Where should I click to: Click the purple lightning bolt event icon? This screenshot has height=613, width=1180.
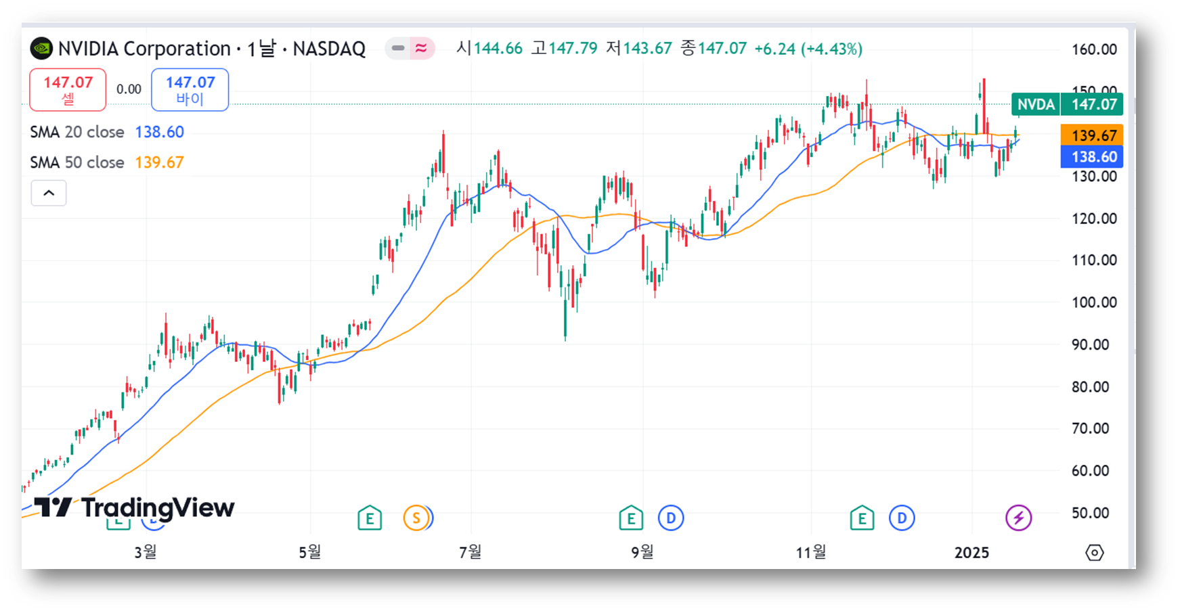tap(1018, 518)
